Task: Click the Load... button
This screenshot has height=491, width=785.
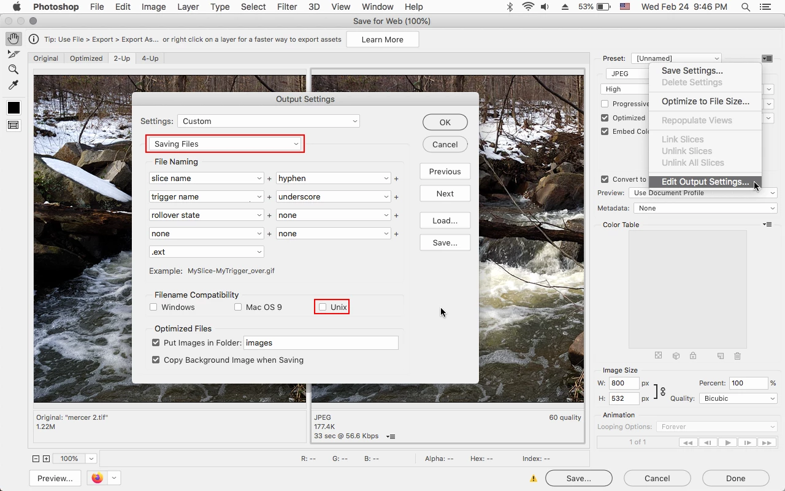Action: [445, 220]
